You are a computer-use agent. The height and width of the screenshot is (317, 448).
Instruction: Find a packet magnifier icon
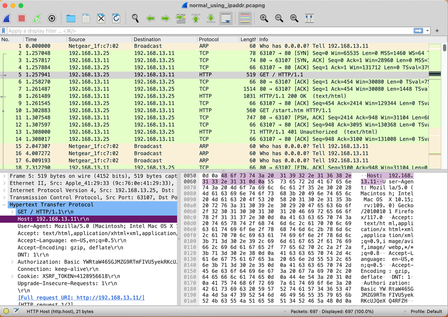pyautogui.click(x=136, y=18)
